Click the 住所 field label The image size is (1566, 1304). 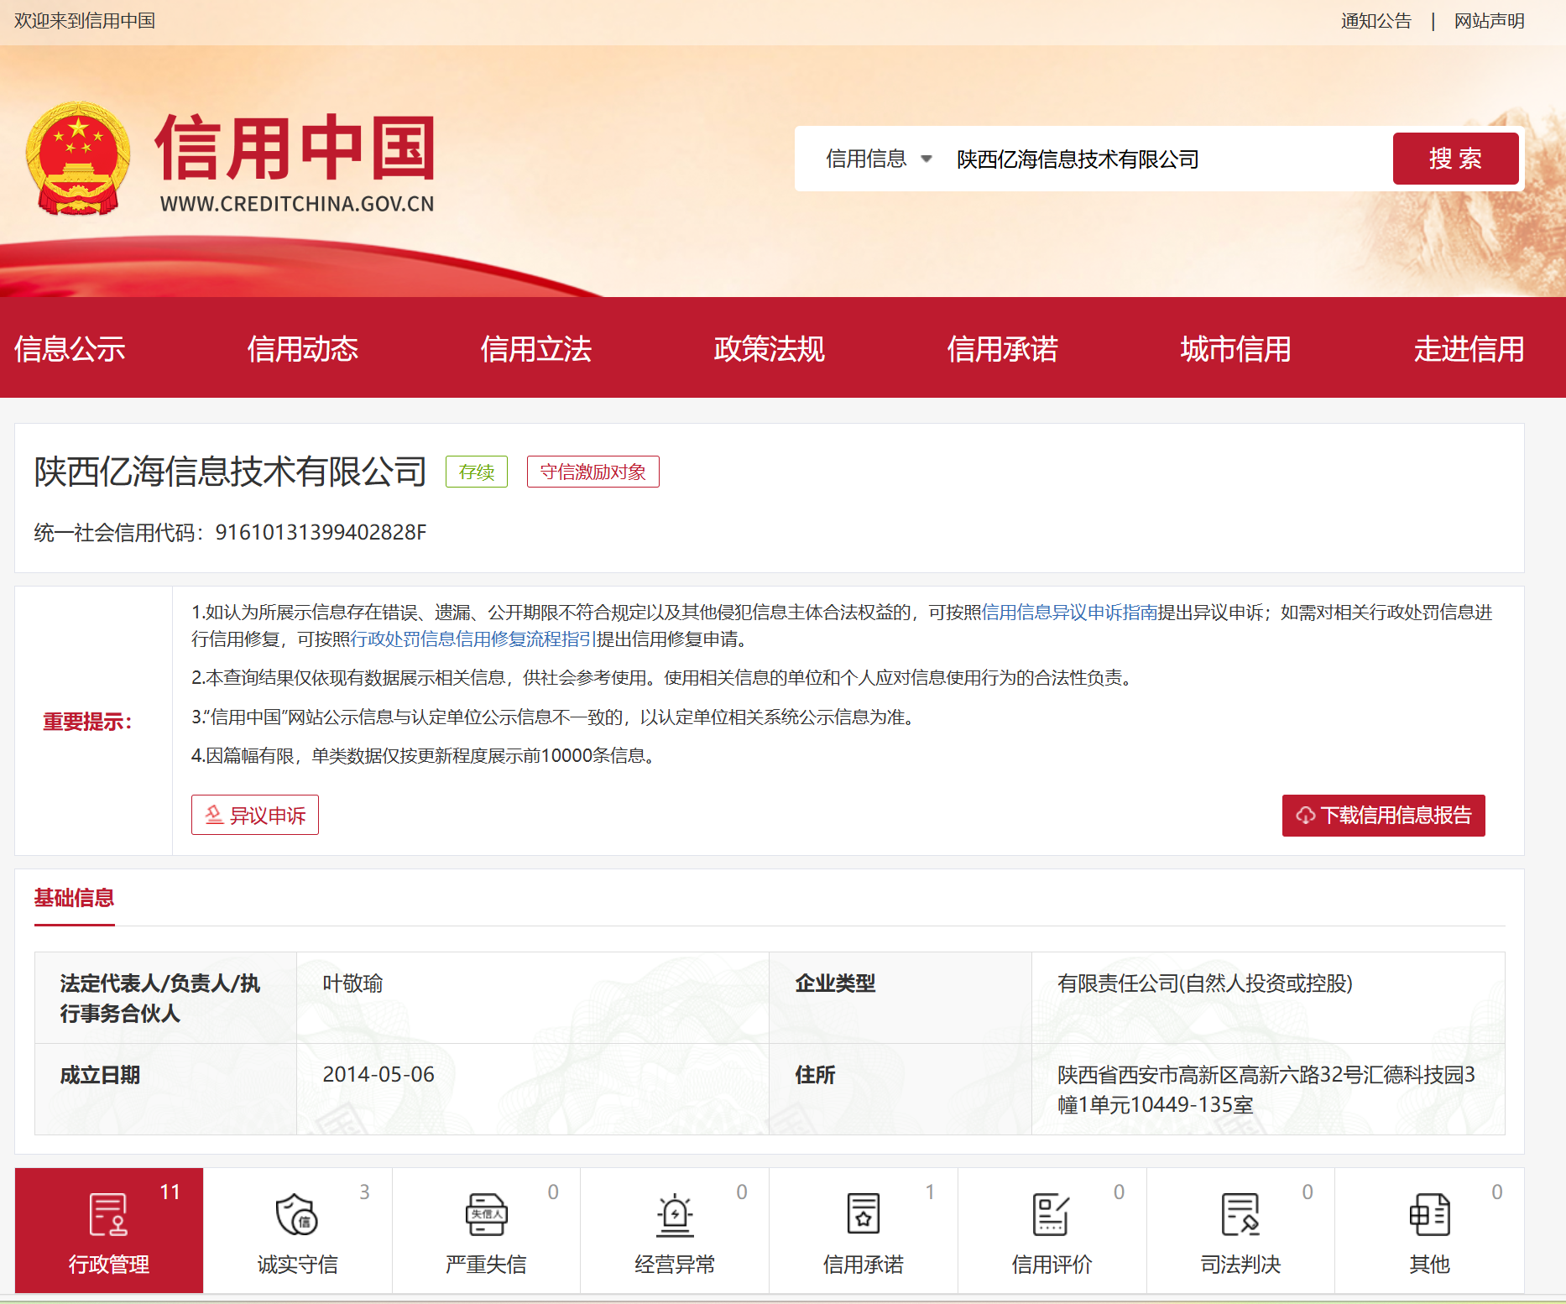tap(815, 1075)
